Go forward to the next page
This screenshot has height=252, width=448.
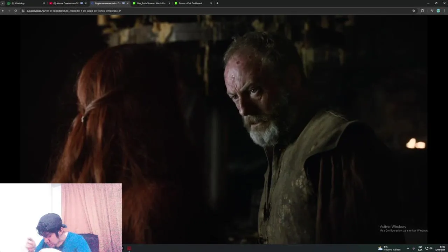coord(9,11)
